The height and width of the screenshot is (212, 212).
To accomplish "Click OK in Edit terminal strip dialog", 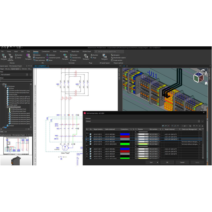I will [167, 162].
